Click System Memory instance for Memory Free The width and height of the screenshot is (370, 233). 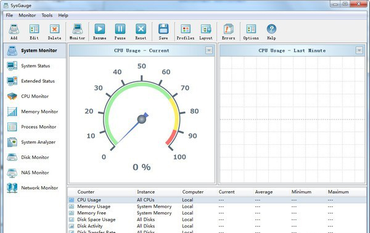click(x=154, y=213)
